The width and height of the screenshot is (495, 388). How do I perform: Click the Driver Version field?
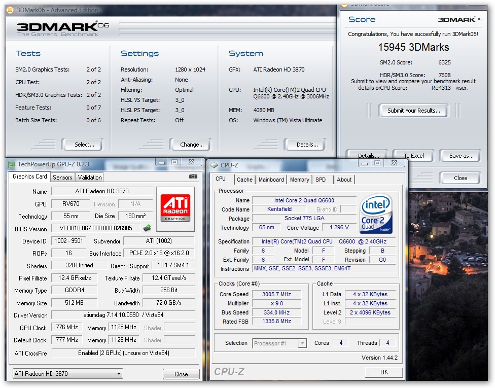pos(123,315)
